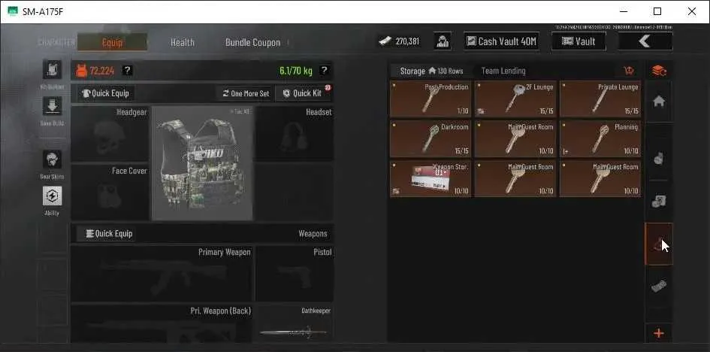
Task: Switch to the Health tab
Action: click(183, 42)
